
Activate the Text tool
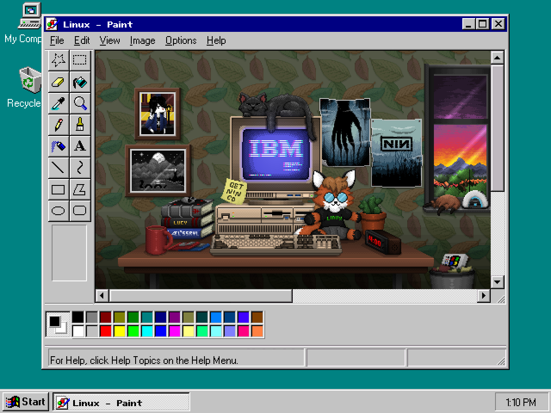(x=80, y=146)
